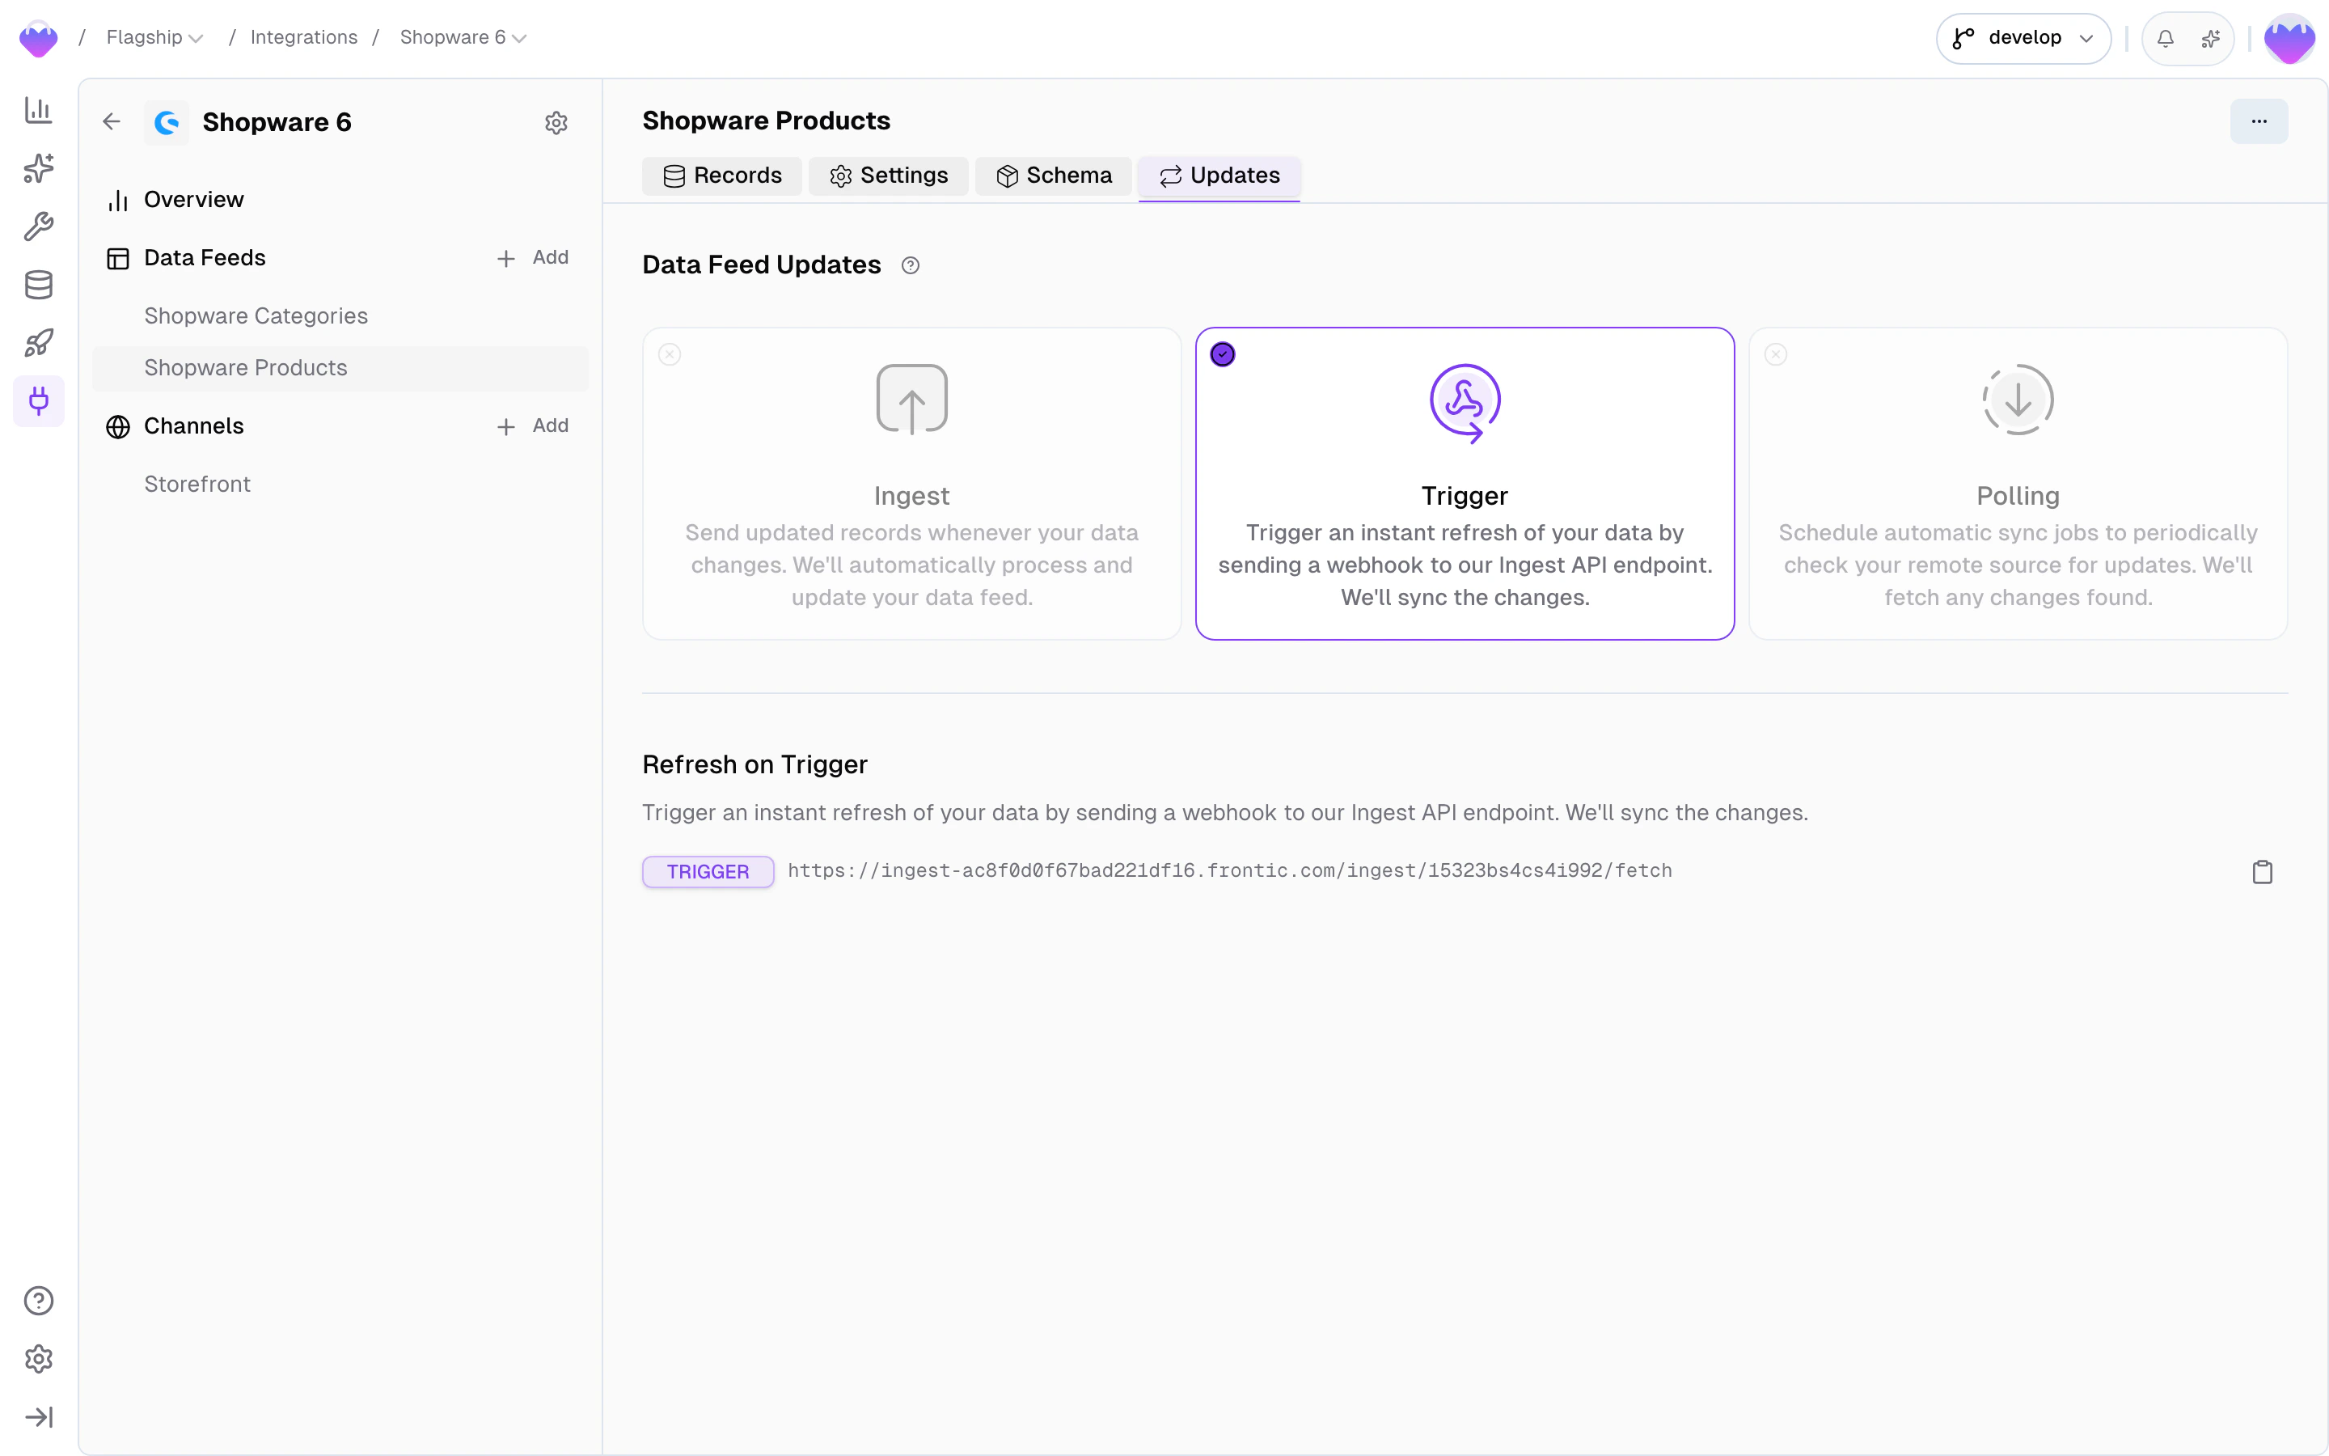The width and height of the screenshot is (2329, 1456).
Task: Open the rocket deploy sidebar icon
Action: click(39, 343)
